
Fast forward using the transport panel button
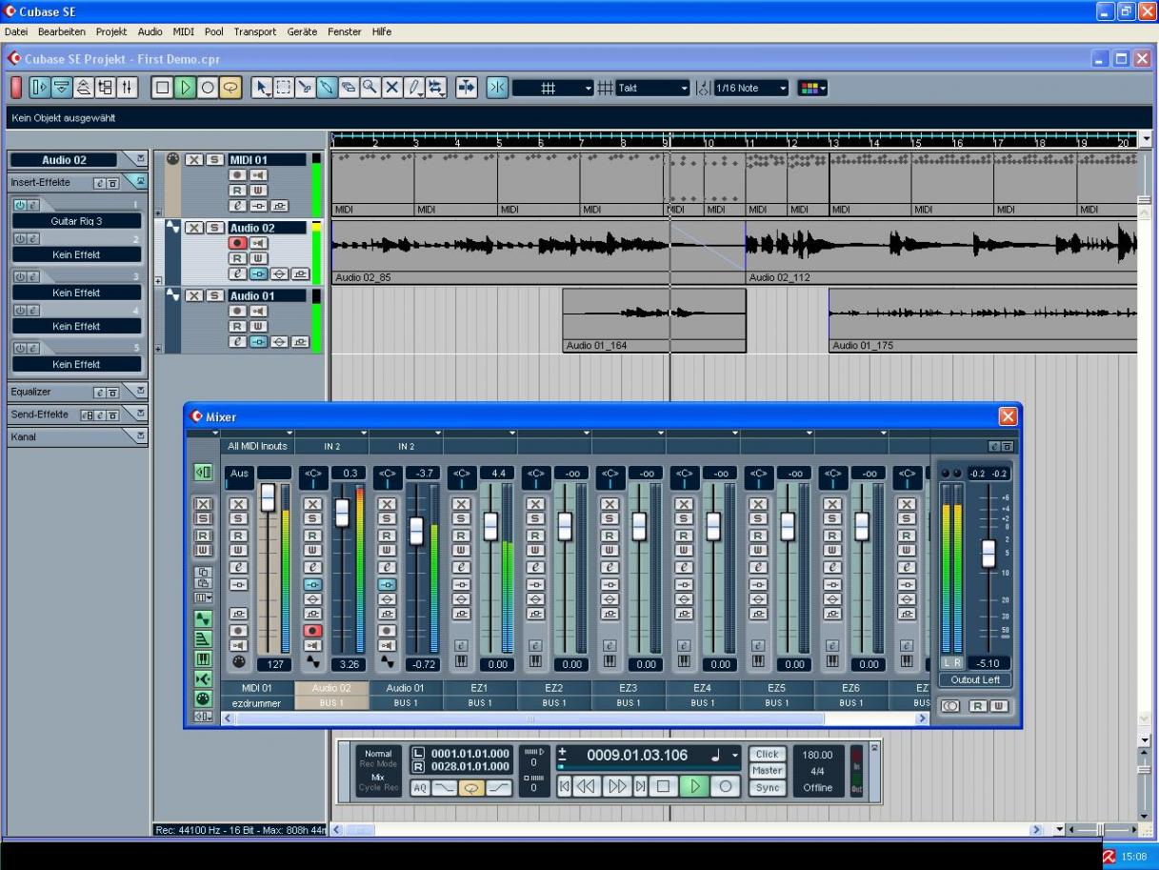point(617,786)
